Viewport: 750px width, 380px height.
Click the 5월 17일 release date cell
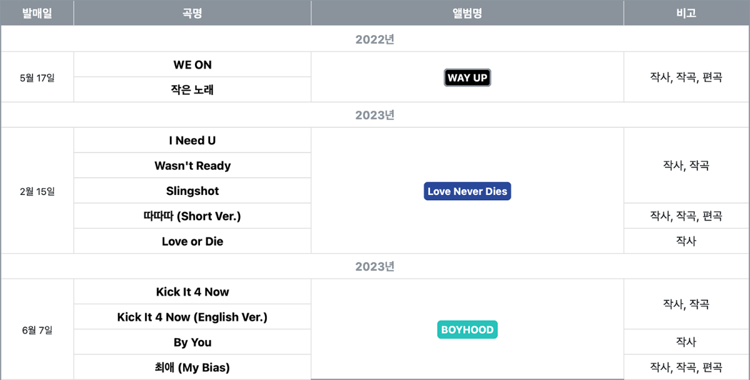tap(37, 77)
